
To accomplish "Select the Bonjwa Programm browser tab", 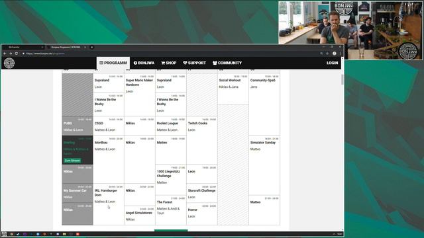I will [x=66, y=47].
